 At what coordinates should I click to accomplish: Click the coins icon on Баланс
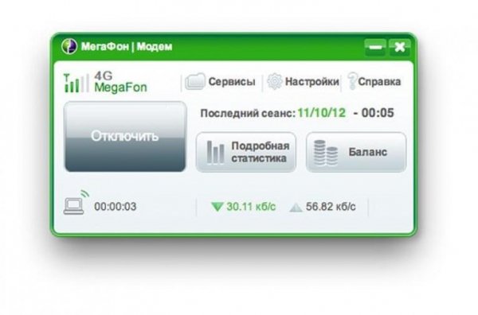pyautogui.click(x=326, y=153)
